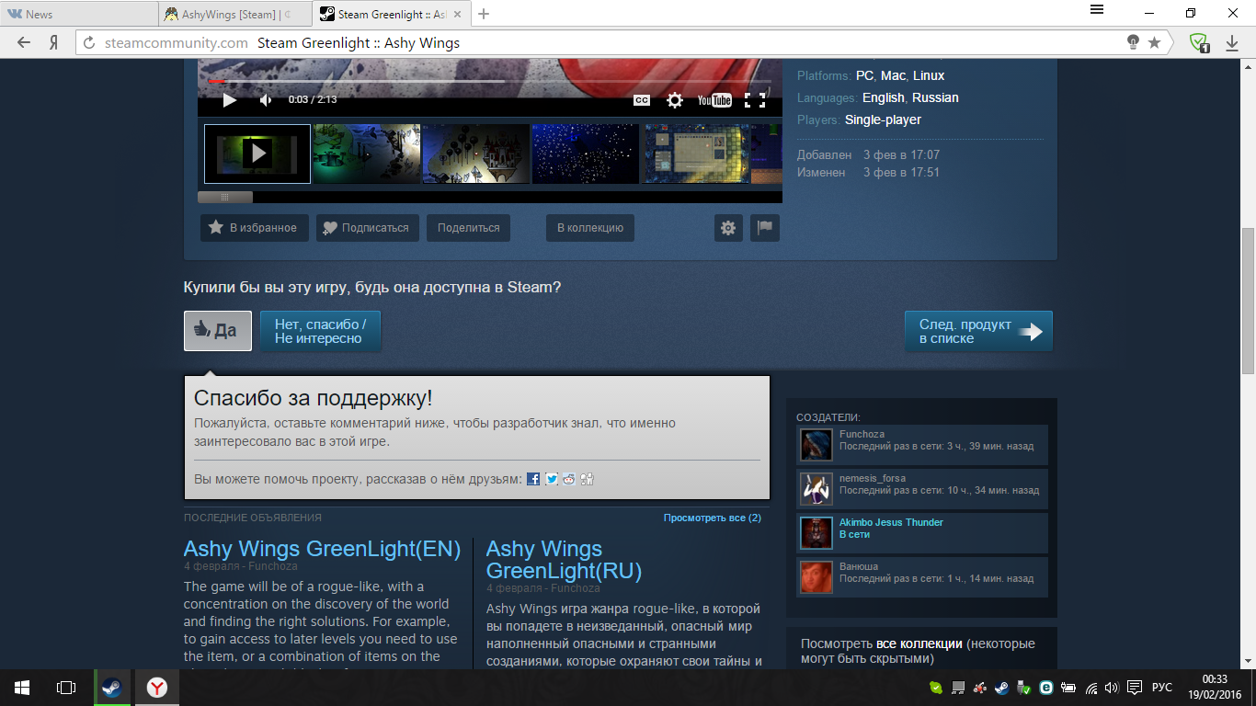Screen dimensions: 1256x706
Task: Play the YouTube trailer video
Action: pos(230,100)
